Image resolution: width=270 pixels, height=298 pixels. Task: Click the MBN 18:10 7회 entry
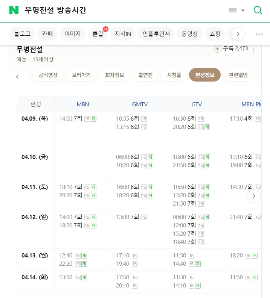coord(78,187)
